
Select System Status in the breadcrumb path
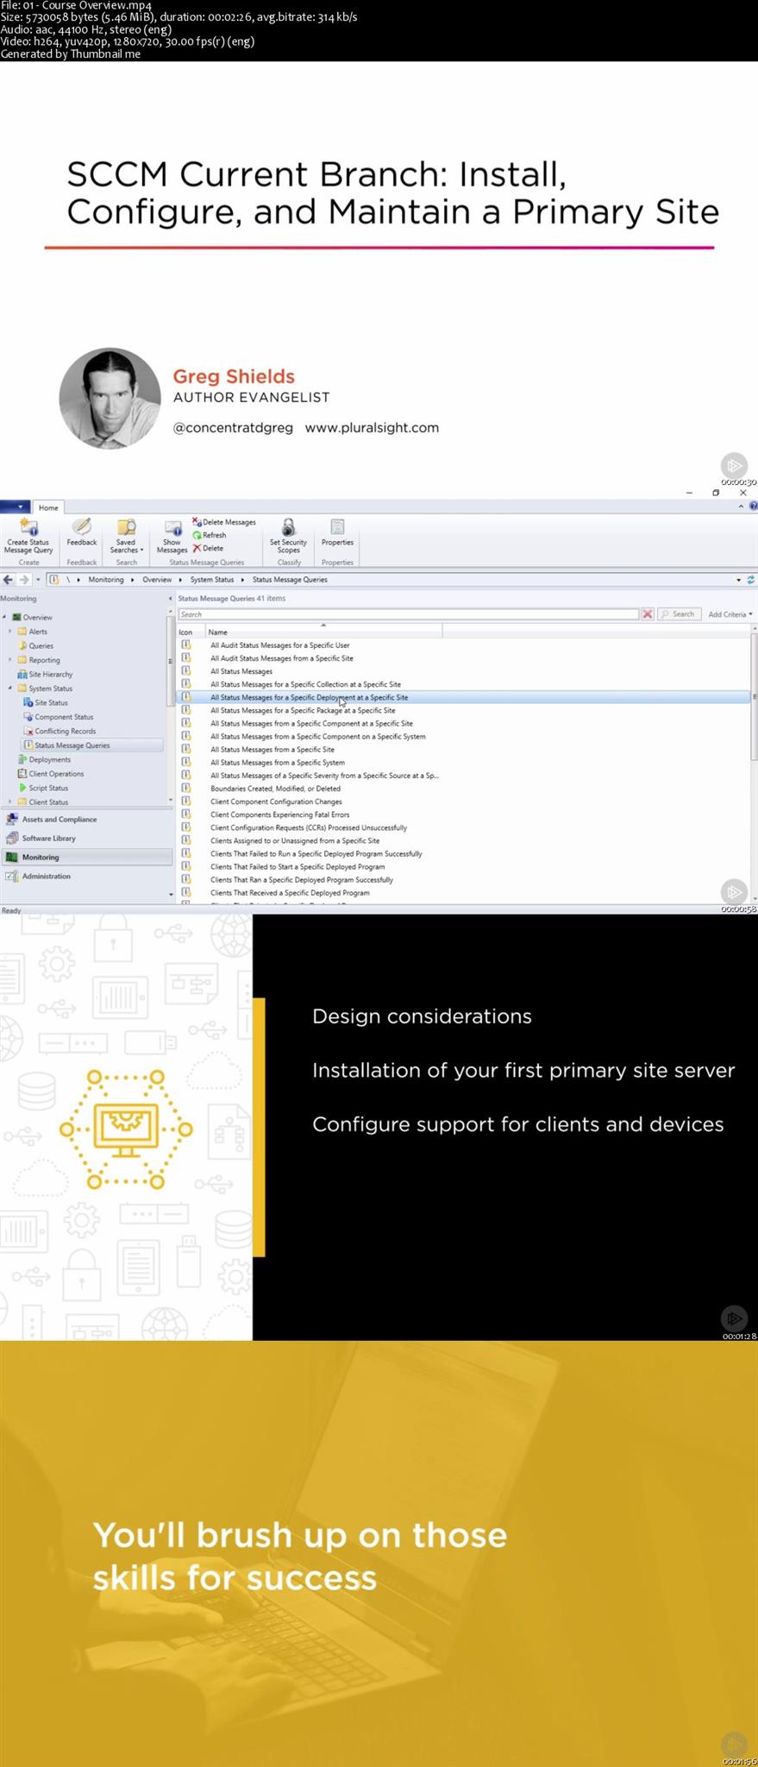(x=212, y=580)
